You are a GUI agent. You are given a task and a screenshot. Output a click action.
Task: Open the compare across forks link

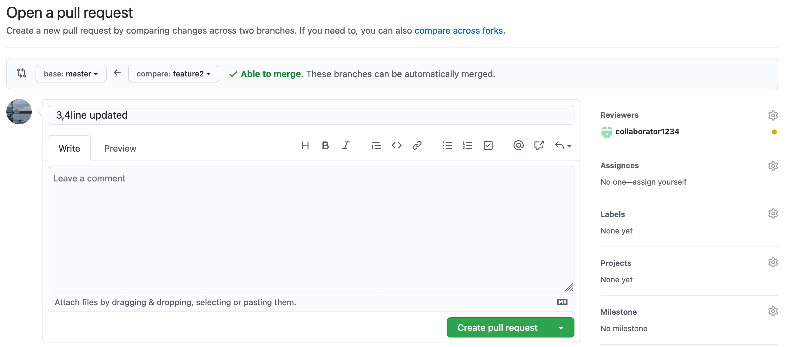(458, 30)
